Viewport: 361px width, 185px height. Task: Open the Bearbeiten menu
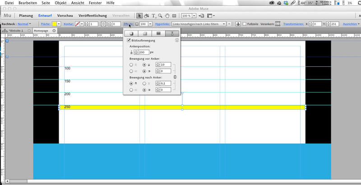(28, 3)
